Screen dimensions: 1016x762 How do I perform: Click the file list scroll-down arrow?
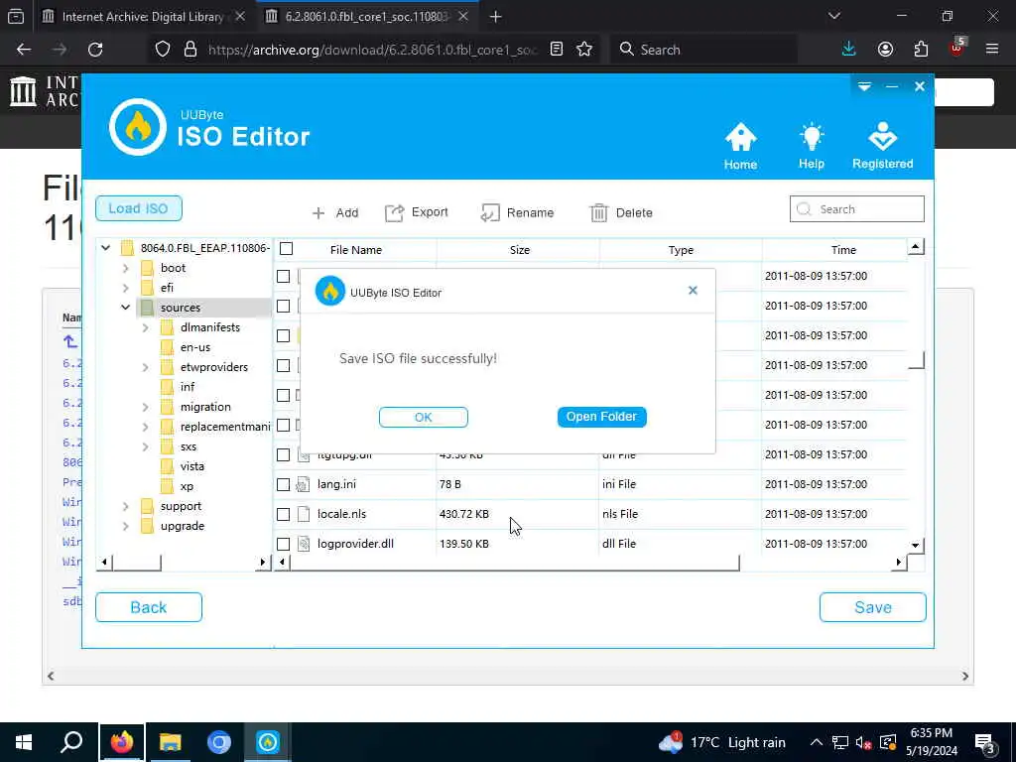(915, 545)
